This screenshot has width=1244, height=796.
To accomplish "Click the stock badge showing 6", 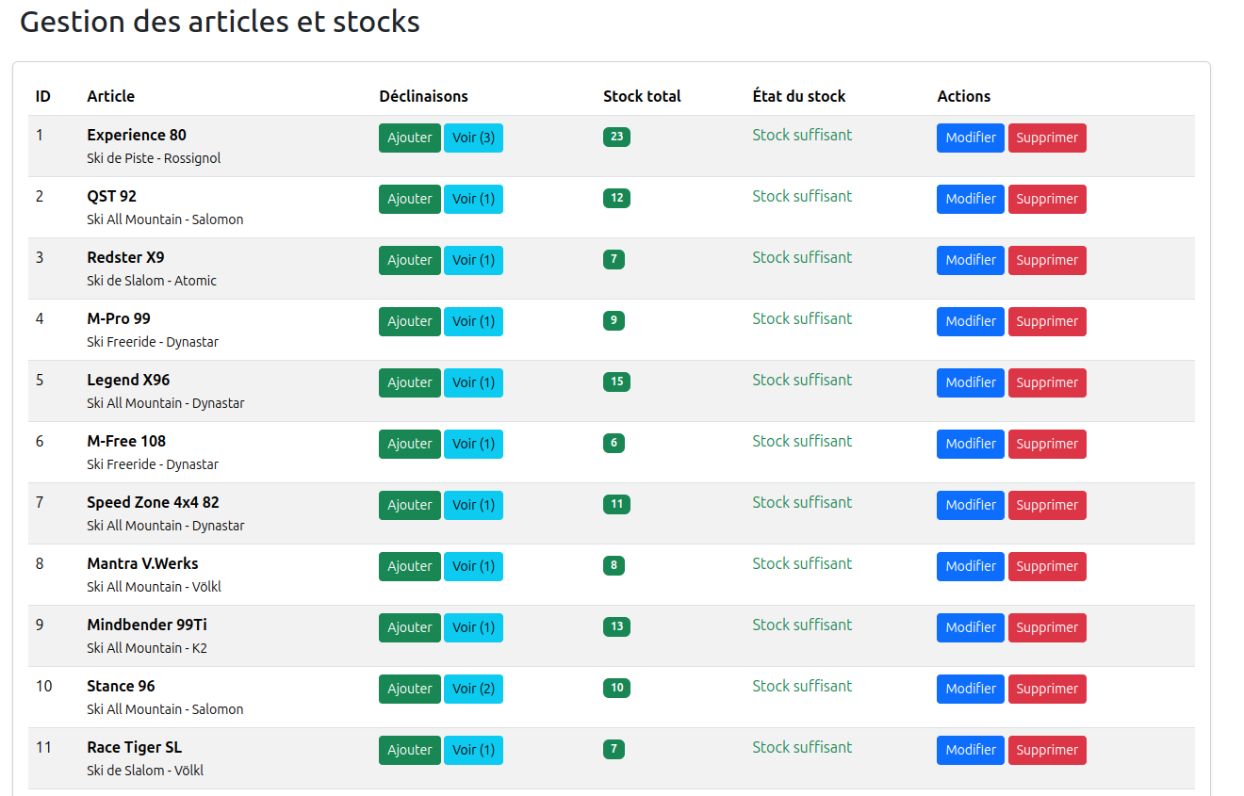I will click(614, 443).
